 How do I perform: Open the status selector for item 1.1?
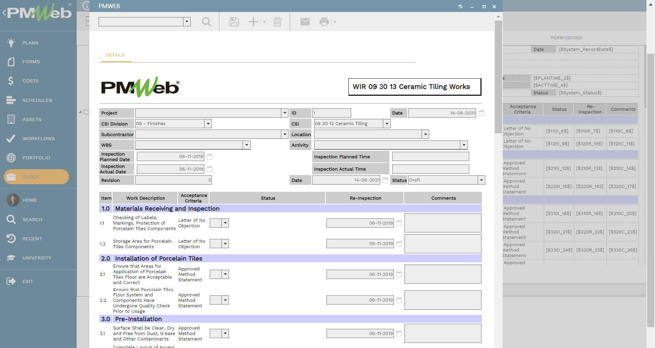pyautogui.click(x=225, y=223)
